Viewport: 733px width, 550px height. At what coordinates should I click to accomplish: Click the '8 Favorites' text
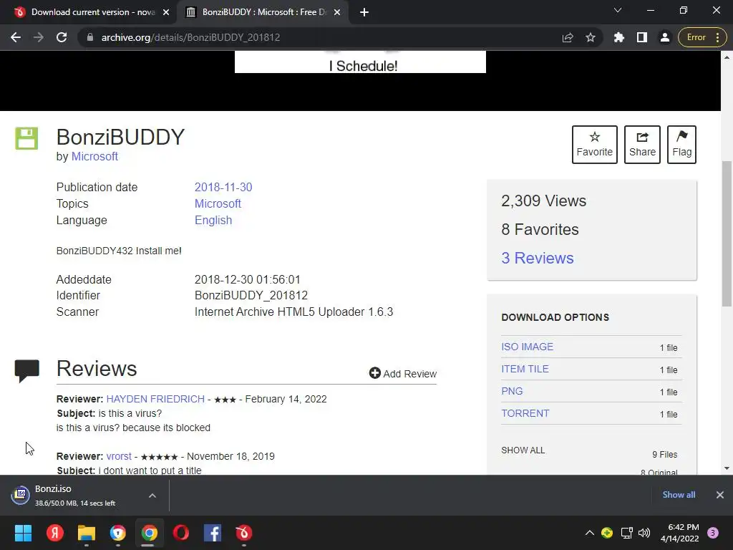[x=540, y=229]
